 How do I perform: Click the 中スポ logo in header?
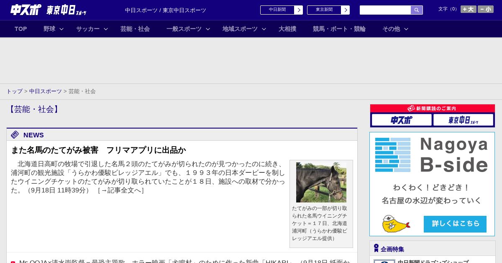point(26,10)
